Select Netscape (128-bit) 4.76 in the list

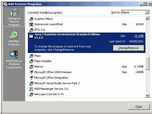pyautogui.click(x=87, y=94)
